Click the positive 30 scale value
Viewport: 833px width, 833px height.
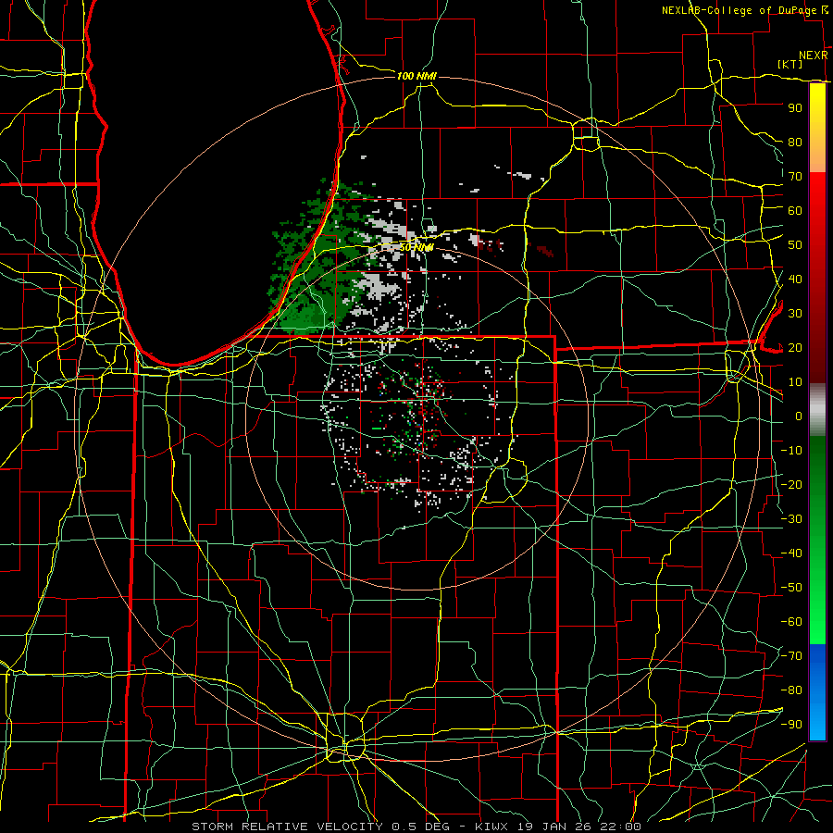[795, 314]
